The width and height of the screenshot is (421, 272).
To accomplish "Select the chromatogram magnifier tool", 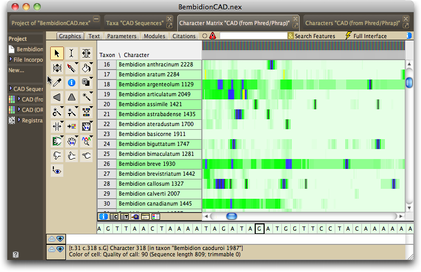I will [x=86, y=141].
